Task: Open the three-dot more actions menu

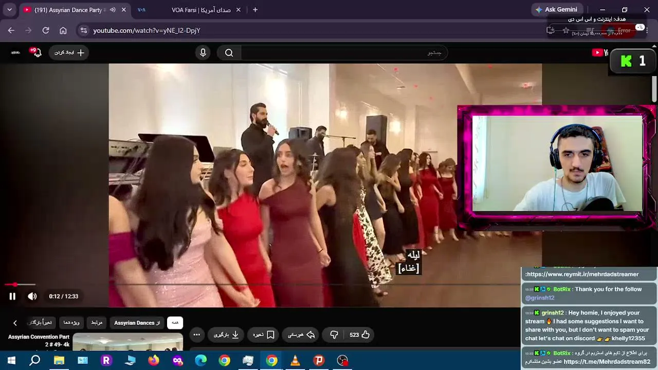Action: click(196, 335)
